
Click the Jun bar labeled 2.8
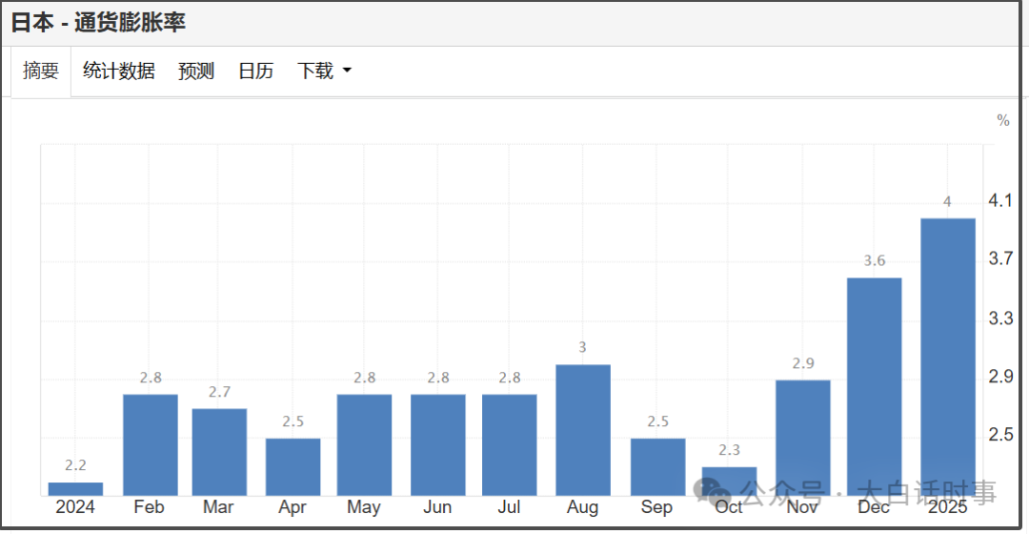click(437, 445)
